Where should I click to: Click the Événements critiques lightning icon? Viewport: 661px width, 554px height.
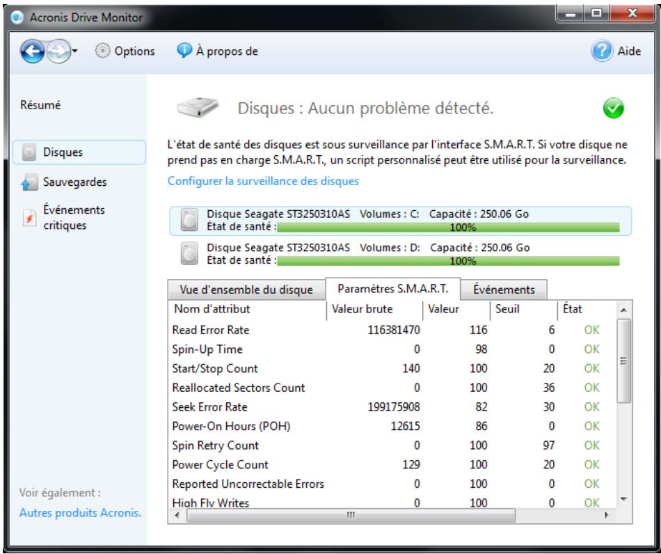click(x=29, y=218)
